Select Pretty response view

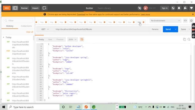coord(41,39)
